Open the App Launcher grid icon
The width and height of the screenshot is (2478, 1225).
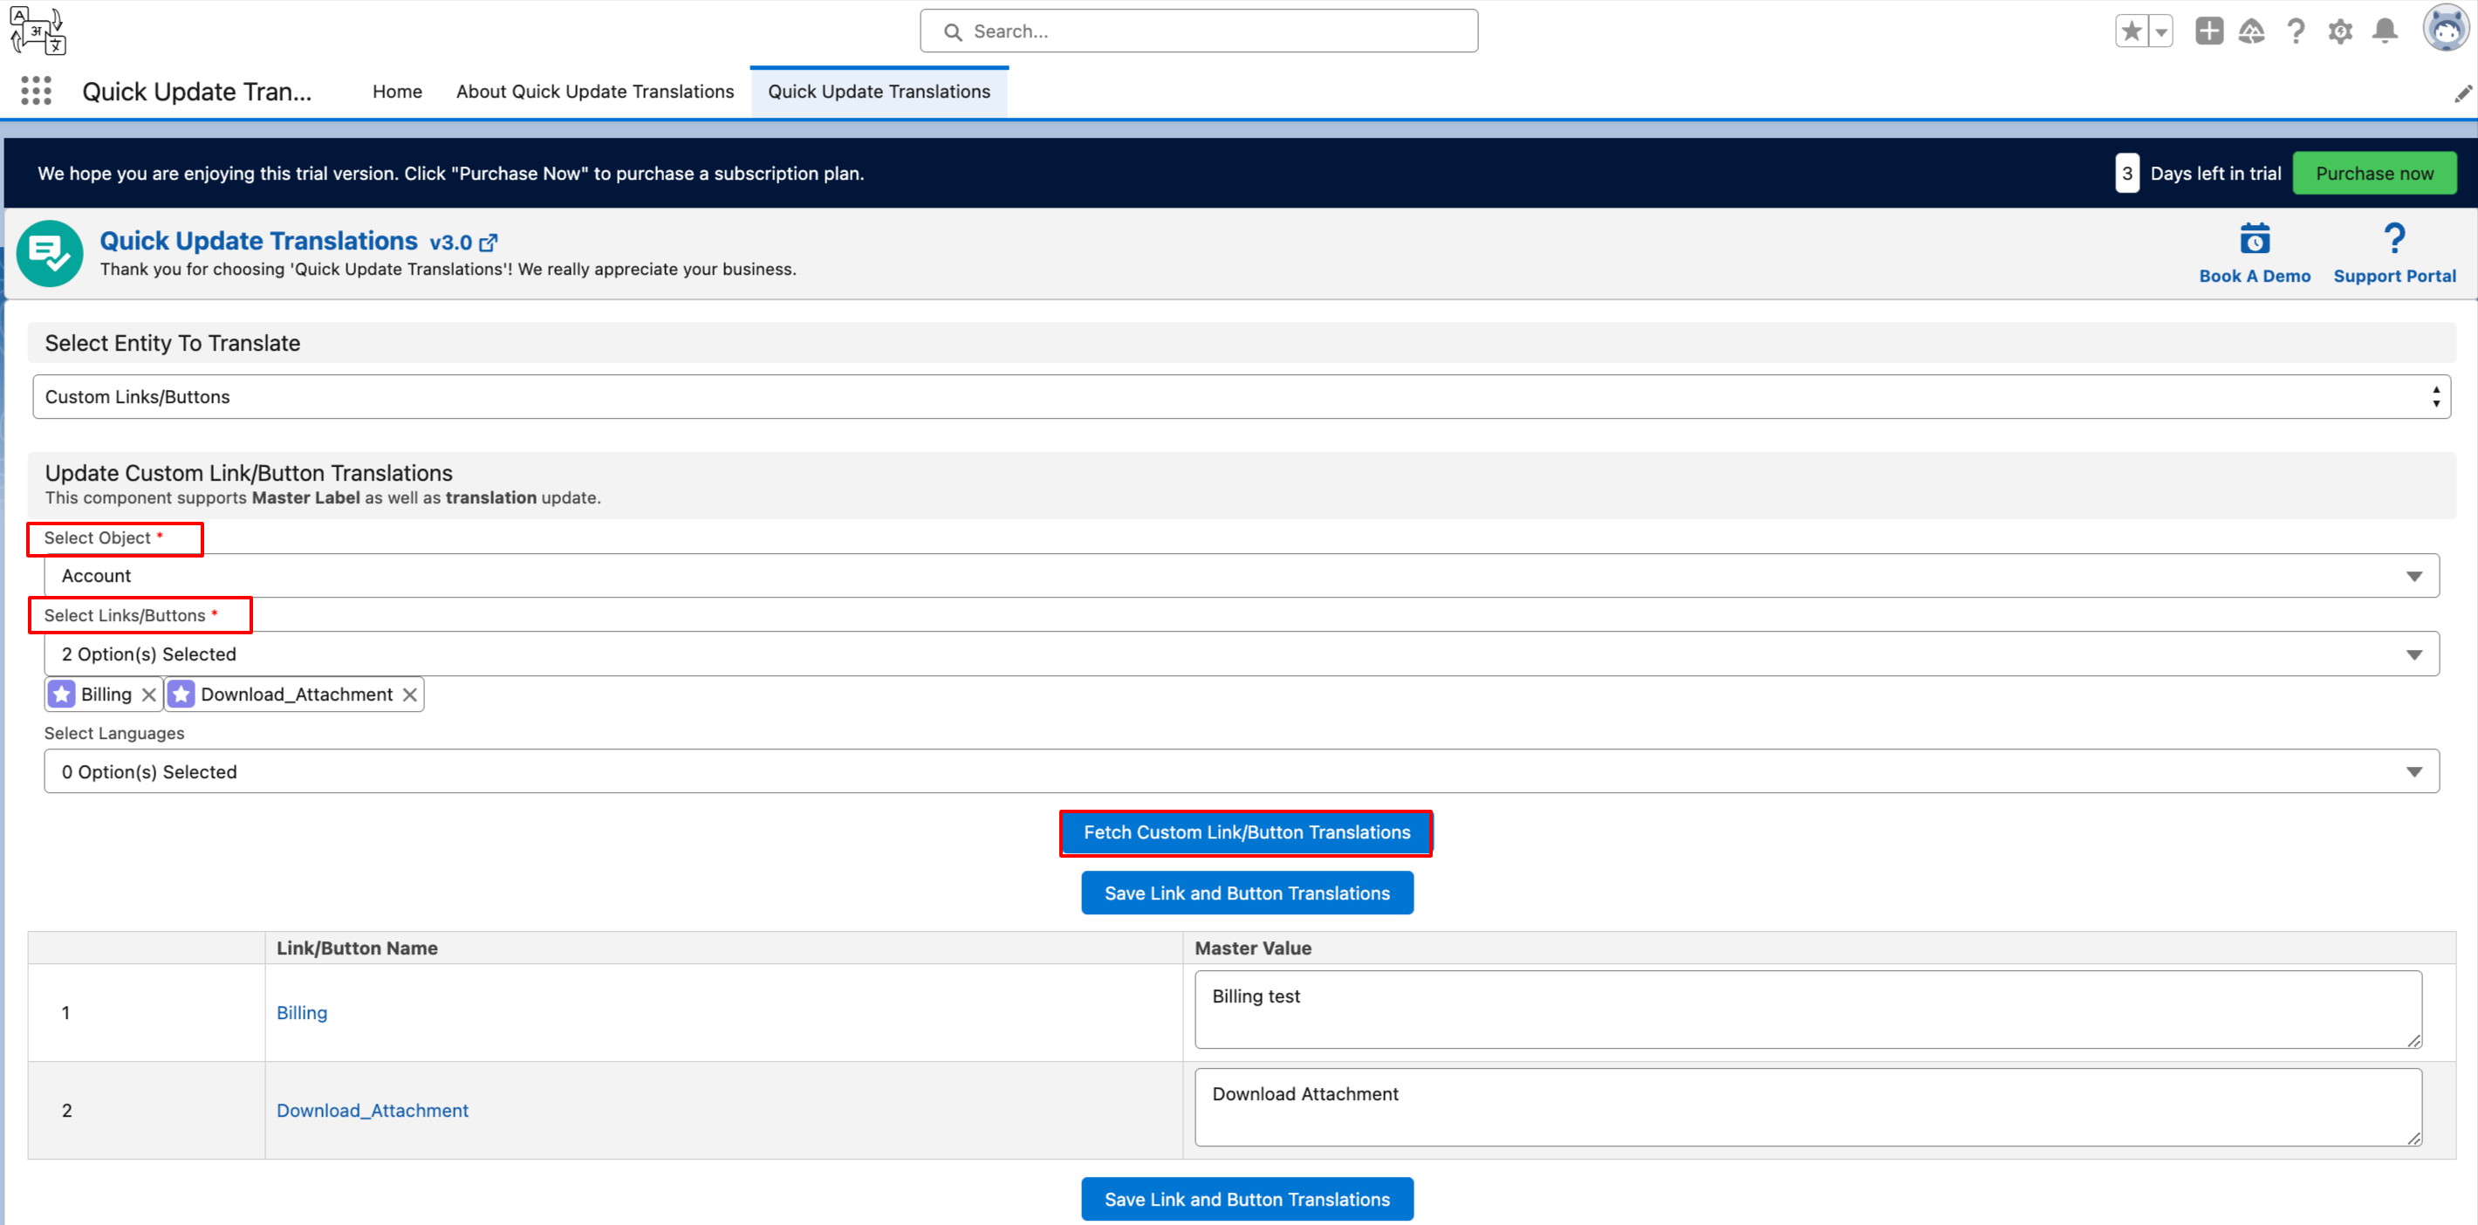click(36, 92)
